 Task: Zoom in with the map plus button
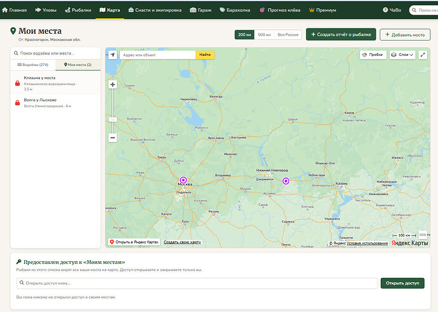(x=112, y=84)
